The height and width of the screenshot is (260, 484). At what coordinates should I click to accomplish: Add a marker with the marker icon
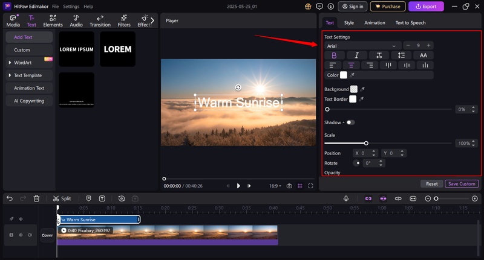[x=88, y=198]
